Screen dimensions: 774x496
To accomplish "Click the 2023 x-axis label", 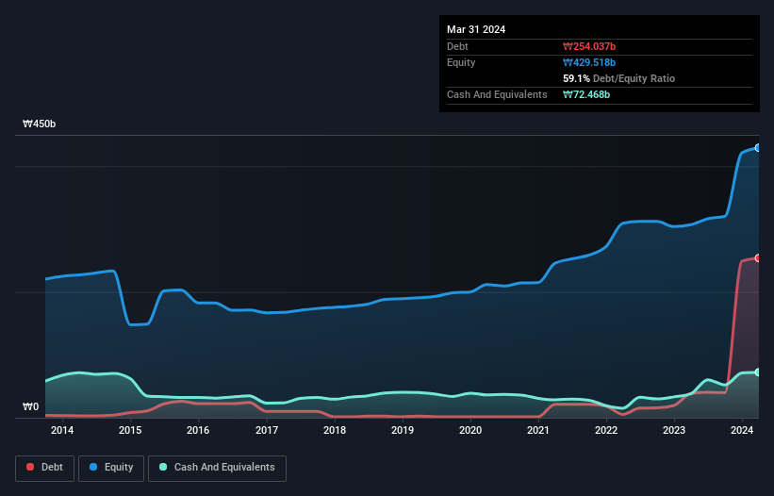I will [674, 430].
